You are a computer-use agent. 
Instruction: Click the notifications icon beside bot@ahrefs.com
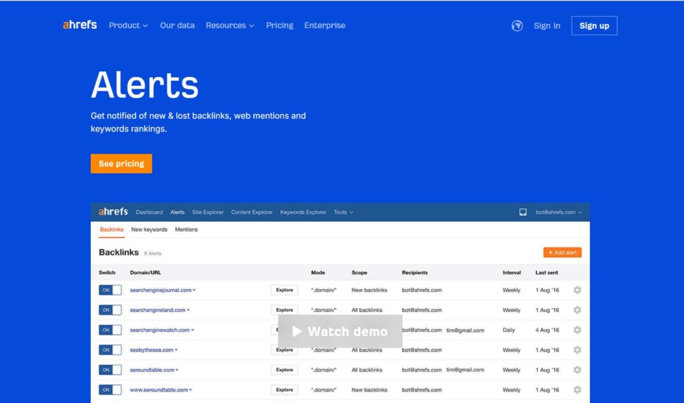(x=523, y=212)
